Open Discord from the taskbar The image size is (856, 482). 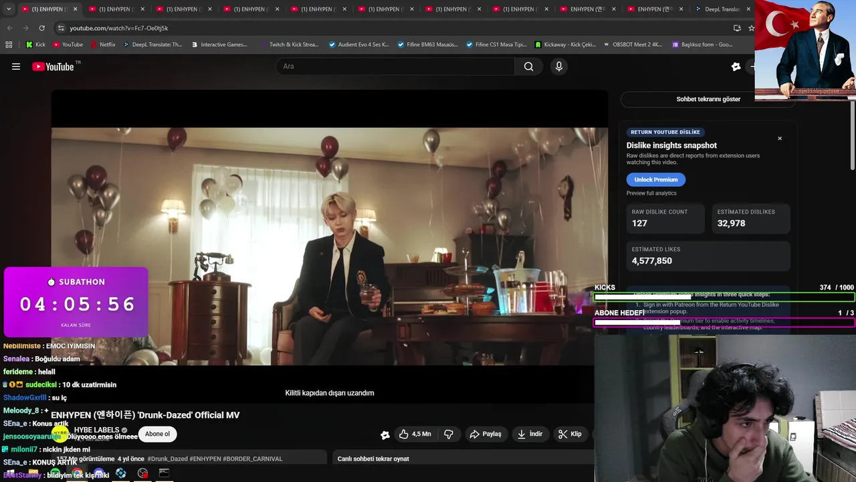[x=99, y=473]
